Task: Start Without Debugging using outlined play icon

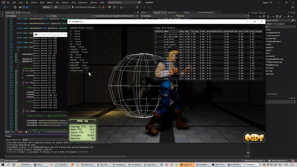Action: point(99,7)
